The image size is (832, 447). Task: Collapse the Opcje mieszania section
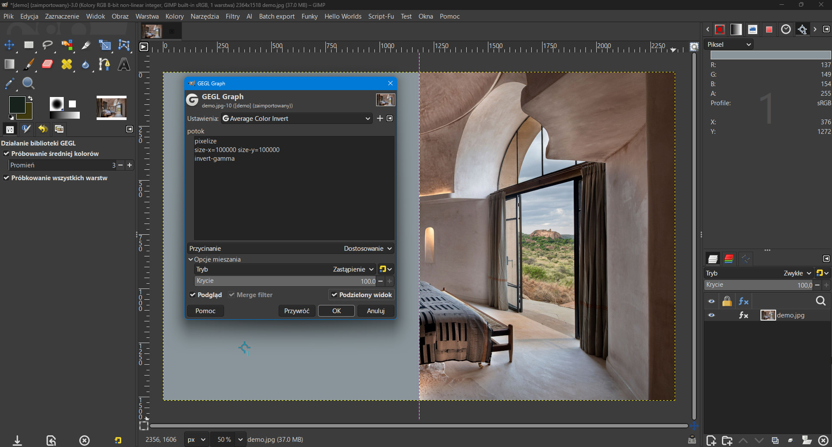tap(191, 259)
